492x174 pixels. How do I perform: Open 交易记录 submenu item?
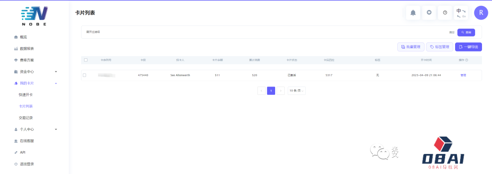coord(26,118)
